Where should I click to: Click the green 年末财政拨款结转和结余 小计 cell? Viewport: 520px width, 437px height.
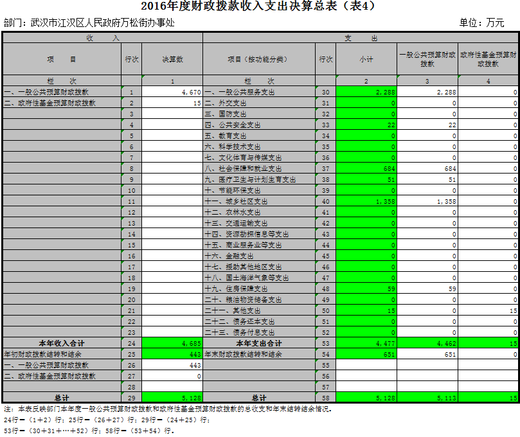pyautogui.click(x=366, y=355)
